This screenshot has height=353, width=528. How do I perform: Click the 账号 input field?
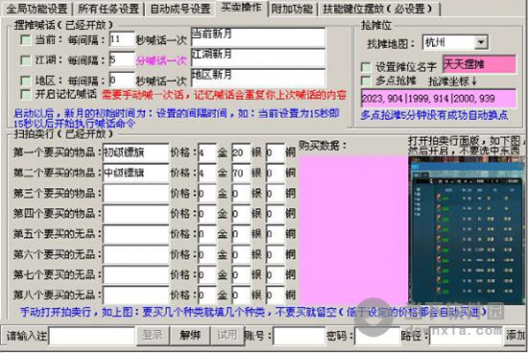[299, 336]
